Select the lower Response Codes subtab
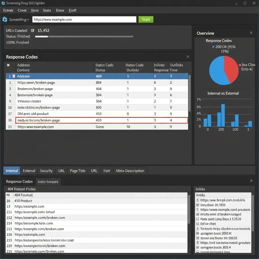Viewport: 259px width, 259px height. click(19, 182)
